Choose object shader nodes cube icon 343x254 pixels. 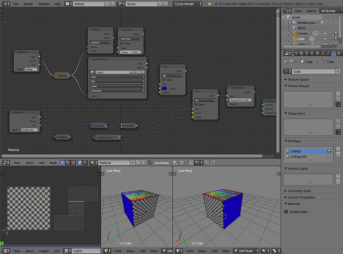[x=80, y=163]
